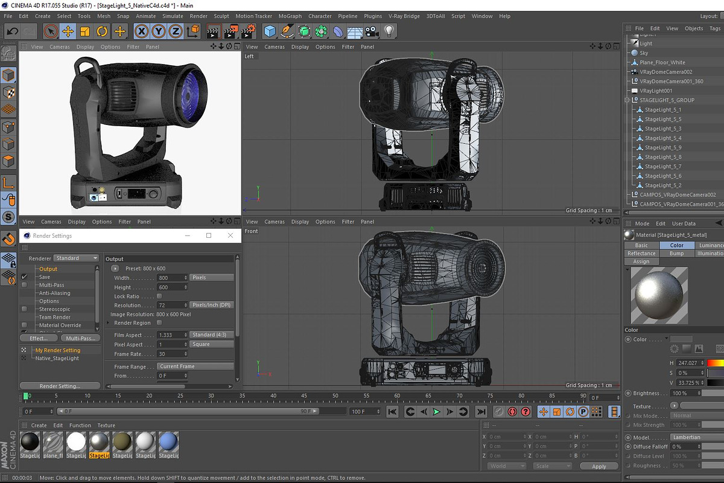This screenshot has width=724, height=483.
Task: Enable the Multi-Pass checkbox
Action: click(x=24, y=285)
